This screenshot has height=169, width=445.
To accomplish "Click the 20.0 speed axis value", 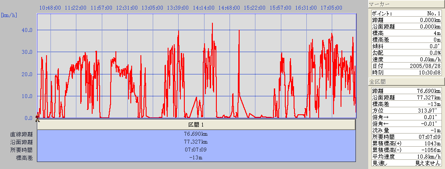I will [x=27, y=74].
